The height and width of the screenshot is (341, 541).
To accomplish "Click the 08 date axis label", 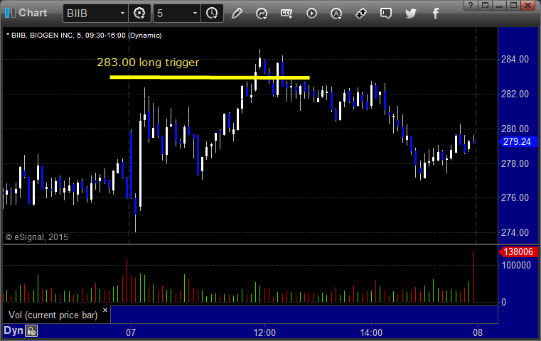I will pyautogui.click(x=478, y=332).
